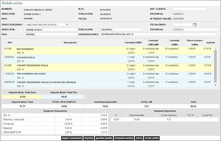Click the 'seguir comprando' button

tap(72, 138)
